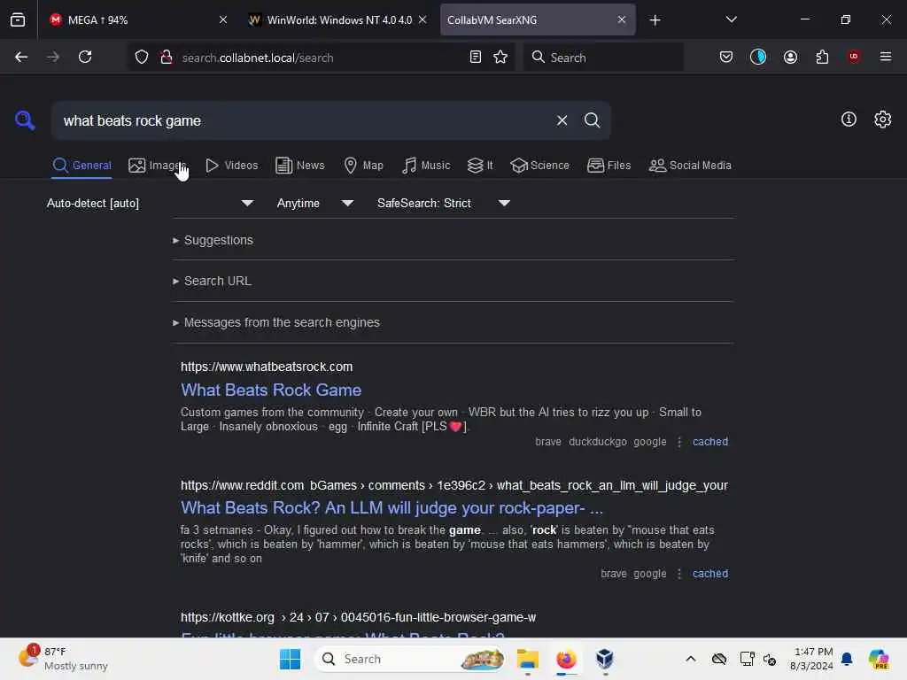This screenshot has width=907, height=680.
Task: Open Firefox account icon
Action: [x=790, y=57]
